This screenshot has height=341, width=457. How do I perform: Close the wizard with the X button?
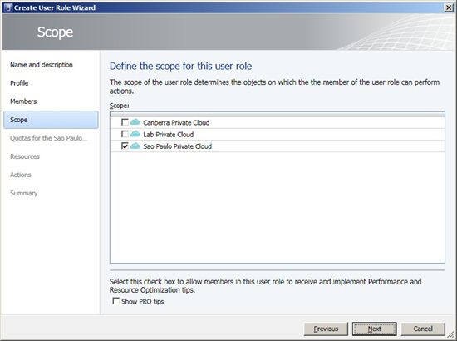[x=449, y=7]
